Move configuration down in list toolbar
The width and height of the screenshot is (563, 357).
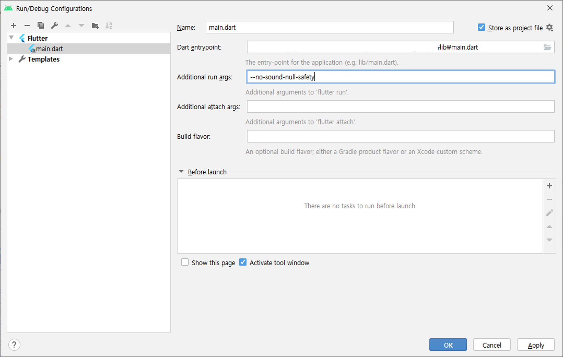tap(81, 25)
